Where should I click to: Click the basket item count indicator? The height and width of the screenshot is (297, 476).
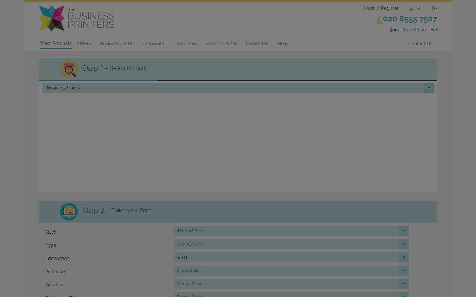click(x=418, y=8)
